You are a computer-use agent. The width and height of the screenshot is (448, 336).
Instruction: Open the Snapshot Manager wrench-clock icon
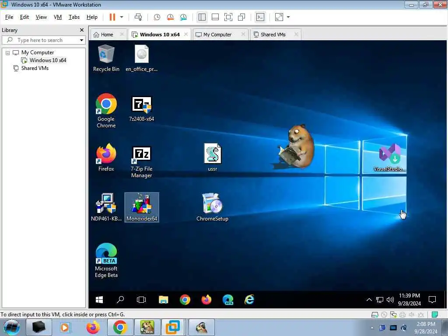[x=183, y=17]
